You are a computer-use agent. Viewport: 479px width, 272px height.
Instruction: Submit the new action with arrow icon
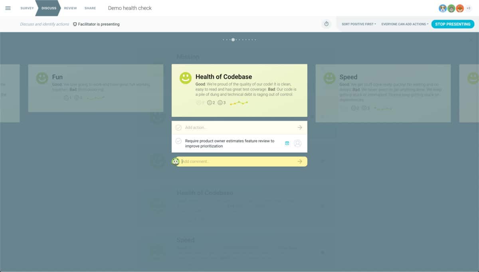pyautogui.click(x=300, y=127)
